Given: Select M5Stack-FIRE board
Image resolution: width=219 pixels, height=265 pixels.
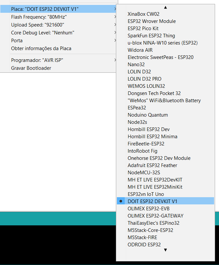Looking at the screenshot, I should [x=165, y=237].
